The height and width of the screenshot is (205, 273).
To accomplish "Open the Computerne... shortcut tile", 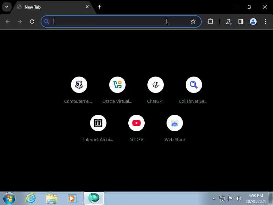I will (x=79, y=85).
